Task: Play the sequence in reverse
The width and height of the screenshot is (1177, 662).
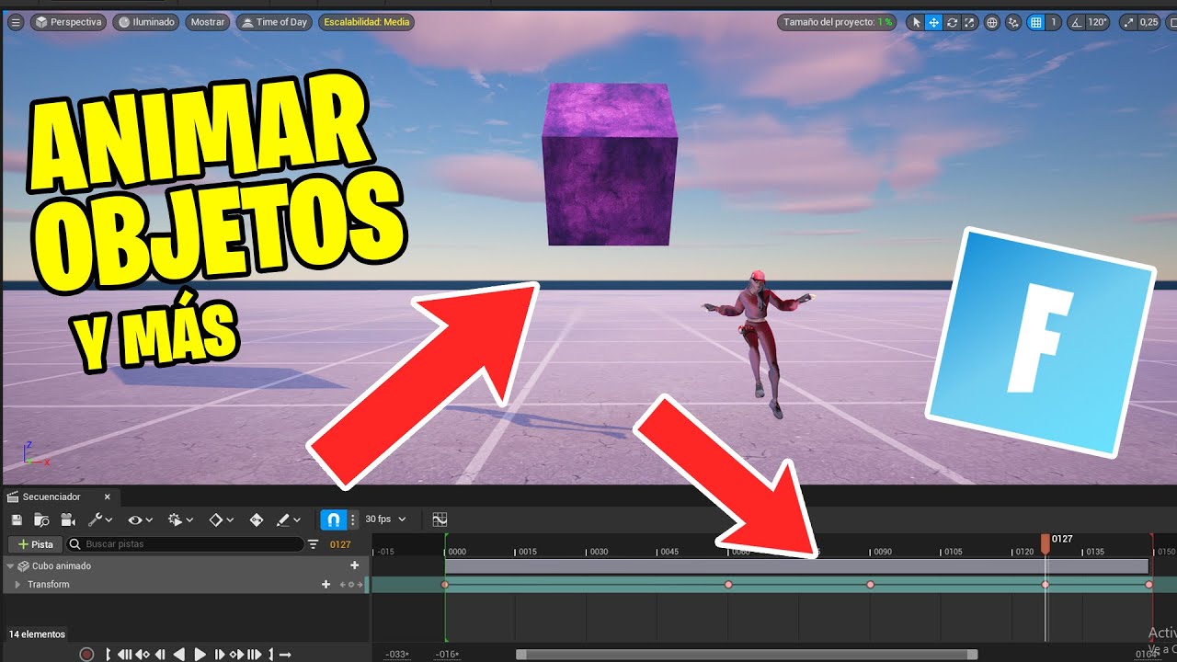Action: pos(179,655)
